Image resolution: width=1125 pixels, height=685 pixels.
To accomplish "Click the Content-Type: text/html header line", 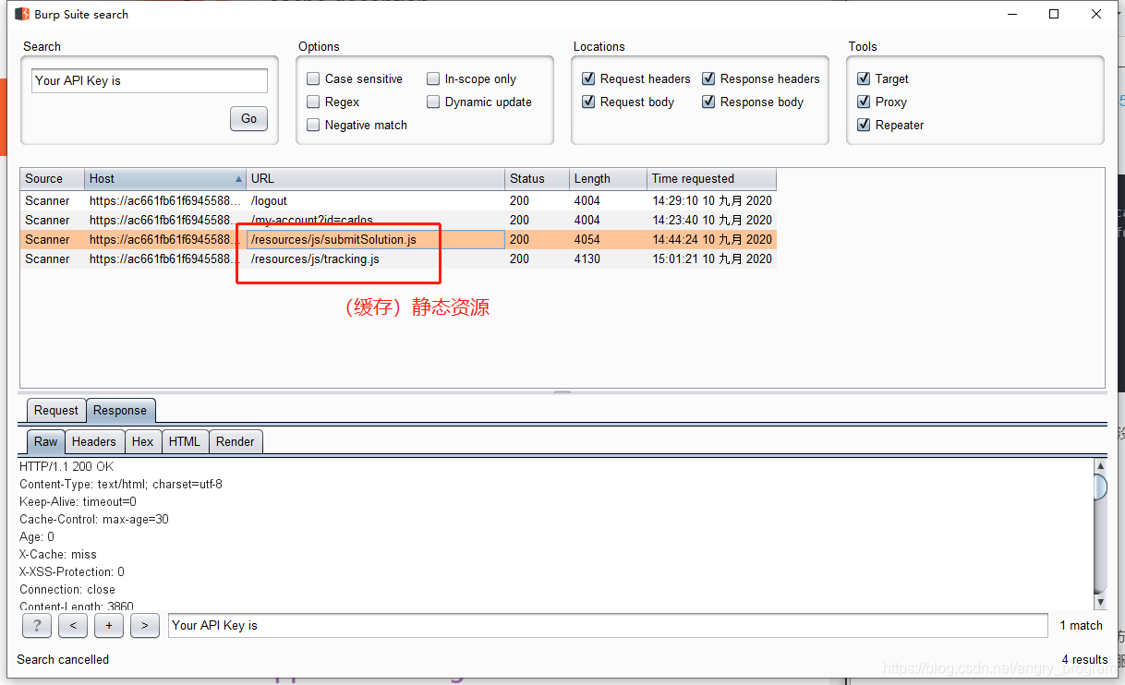I will (121, 484).
